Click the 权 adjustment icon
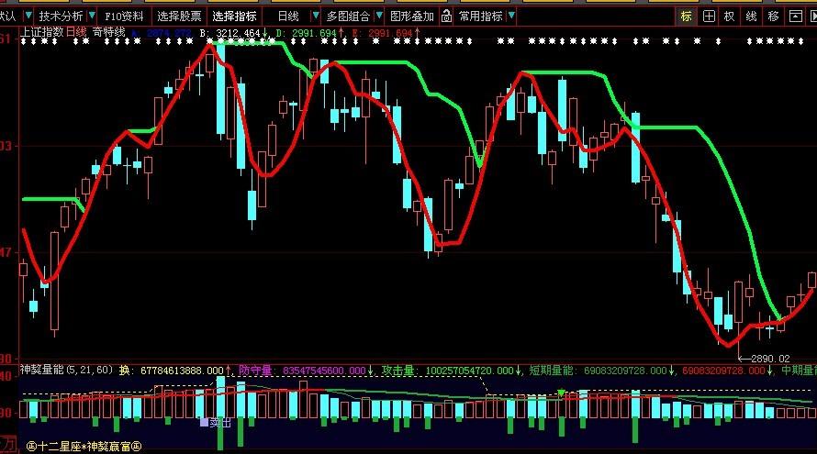Viewport: 817px width, 454px height. click(729, 17)
